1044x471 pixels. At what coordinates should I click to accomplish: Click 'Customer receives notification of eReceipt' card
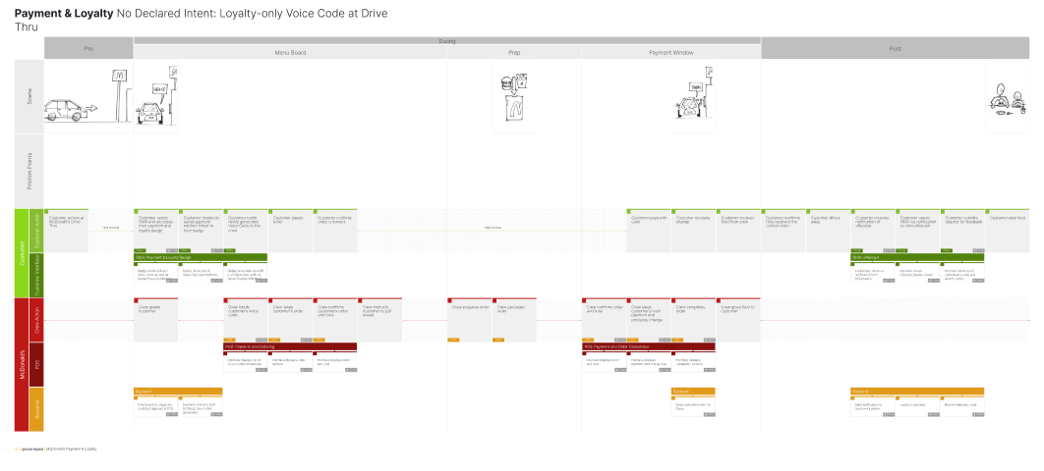click(x=872, y=231)
